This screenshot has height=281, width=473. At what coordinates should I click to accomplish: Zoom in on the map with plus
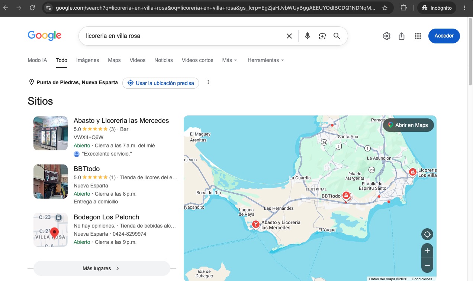pyautogui.click(x=427, y=251)
